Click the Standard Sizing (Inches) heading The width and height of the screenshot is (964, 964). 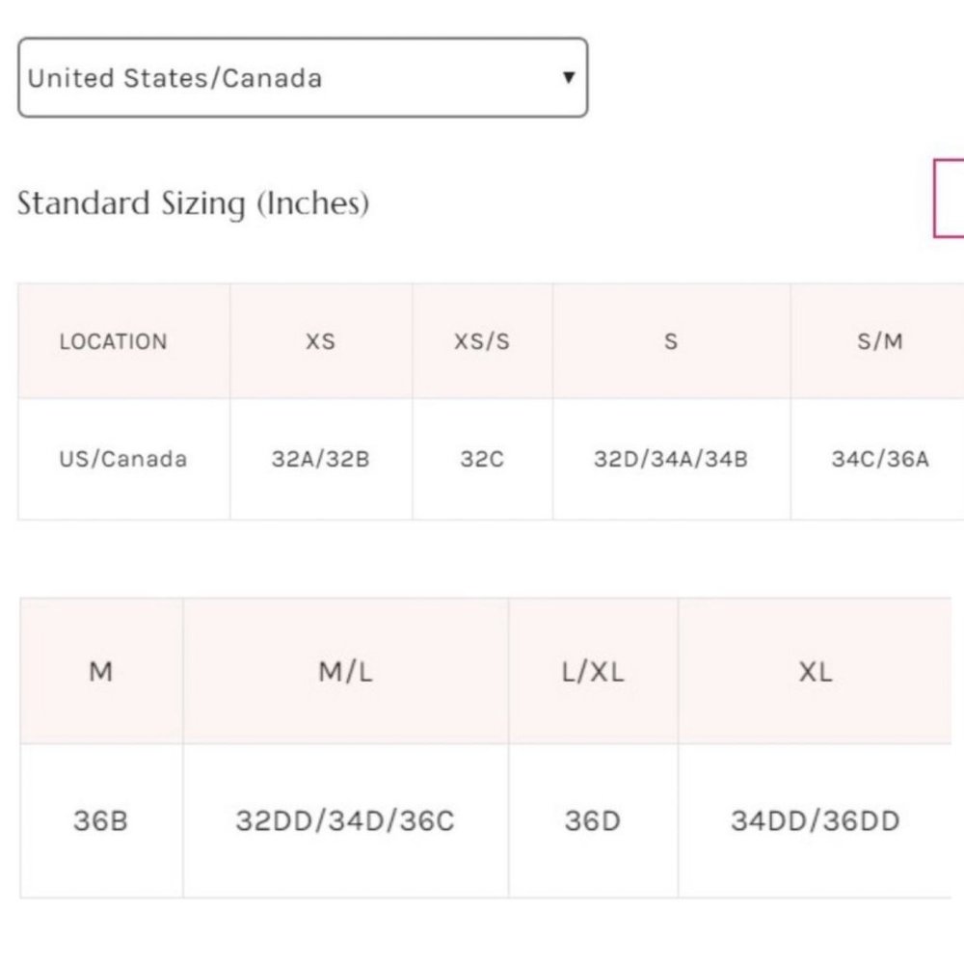click(x=193, y=203)
